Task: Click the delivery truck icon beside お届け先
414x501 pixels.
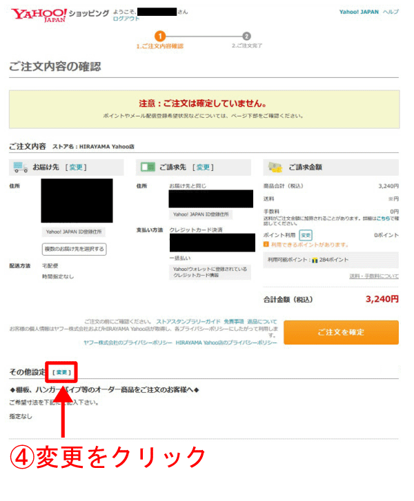Action: (x=20, y=167)
